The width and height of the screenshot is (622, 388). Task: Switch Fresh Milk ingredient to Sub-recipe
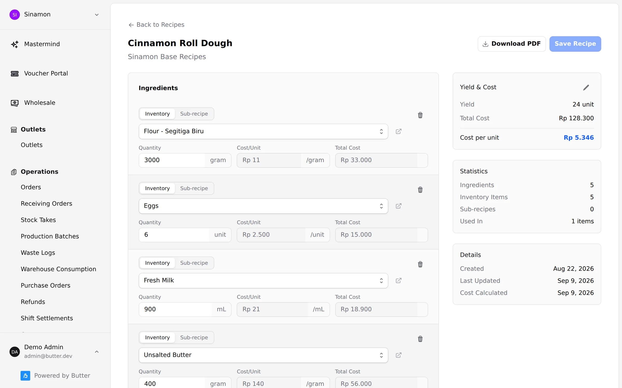click(x=194, y=263)
